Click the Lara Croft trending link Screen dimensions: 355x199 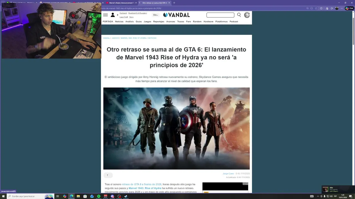point(124,17)
